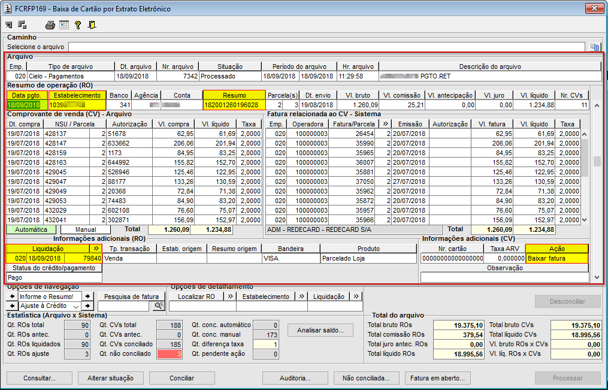Click the Selecione o arquivo input field
The image size is (608, 390).
tap(326, 47)
